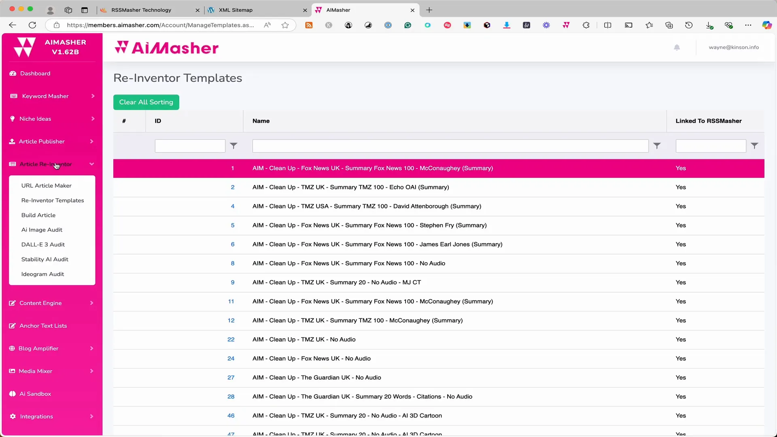Sort by the ID column header

pos(158,121)
